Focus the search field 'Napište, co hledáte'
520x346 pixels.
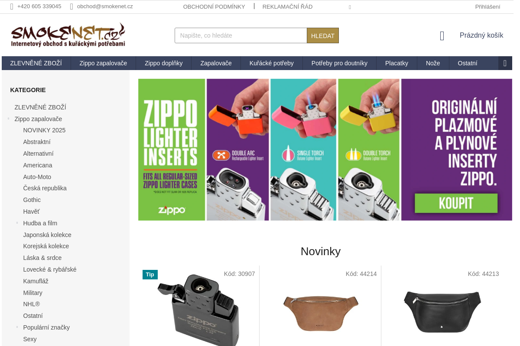coord(241,35)
